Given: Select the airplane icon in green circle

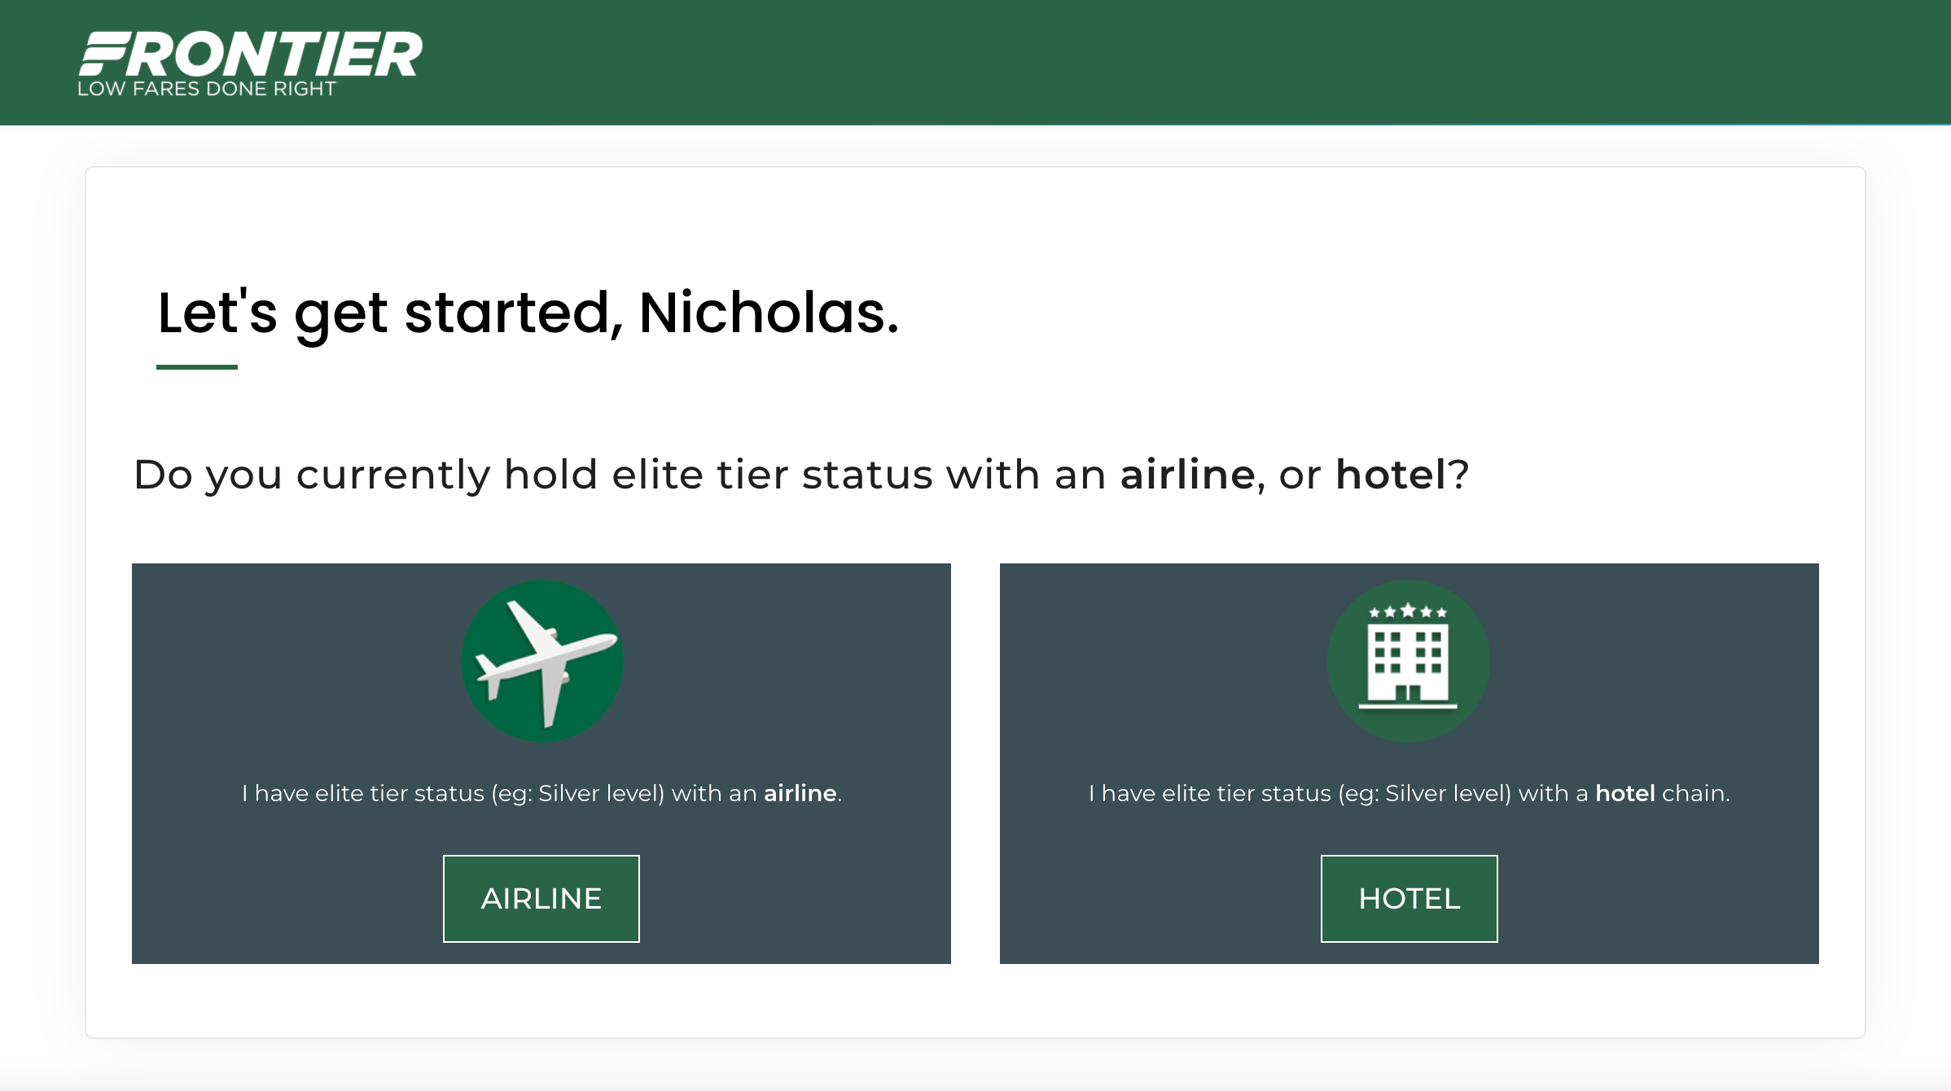Looking at the screenshot, I should (x=542, y=661).
